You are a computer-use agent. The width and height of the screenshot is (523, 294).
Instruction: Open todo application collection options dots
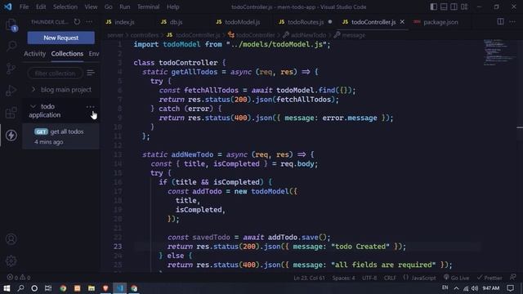(x=91, y=107)
